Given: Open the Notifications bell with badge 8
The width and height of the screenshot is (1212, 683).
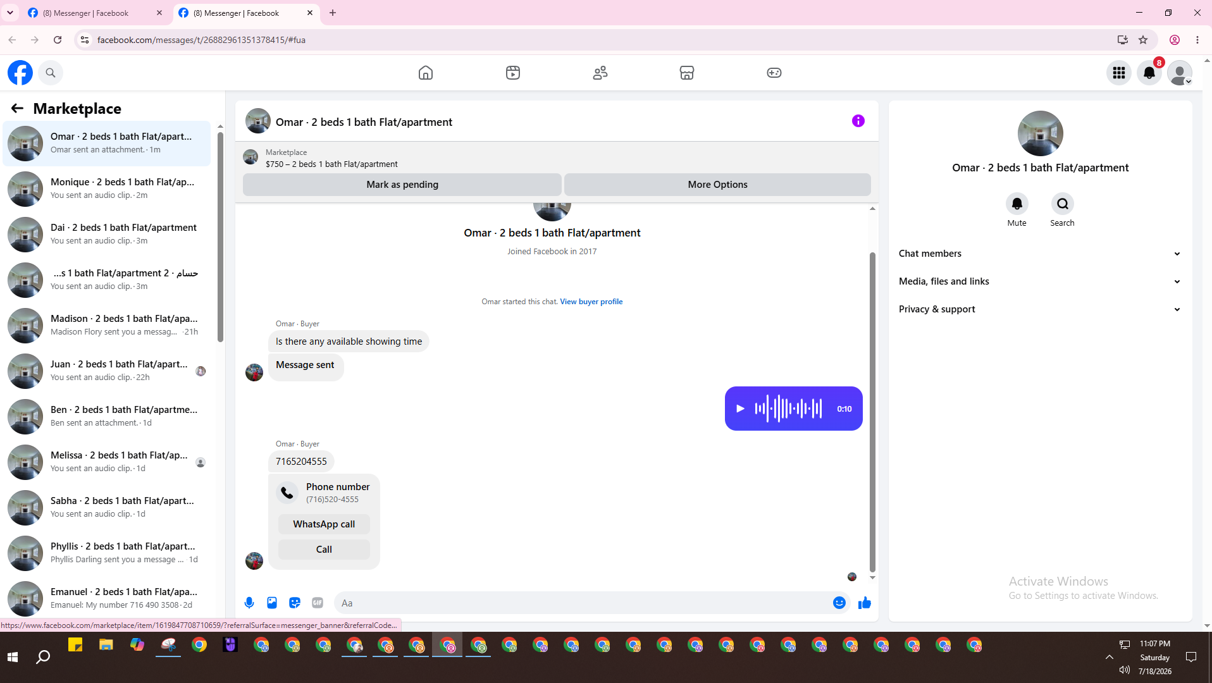Looking at the screenshot, I should pyautogui.click(x=1149, y=73).
